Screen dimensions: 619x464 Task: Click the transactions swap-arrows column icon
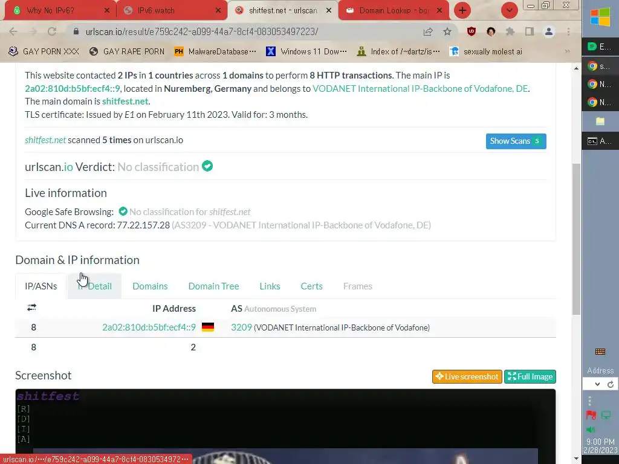(x=31, y=308)
